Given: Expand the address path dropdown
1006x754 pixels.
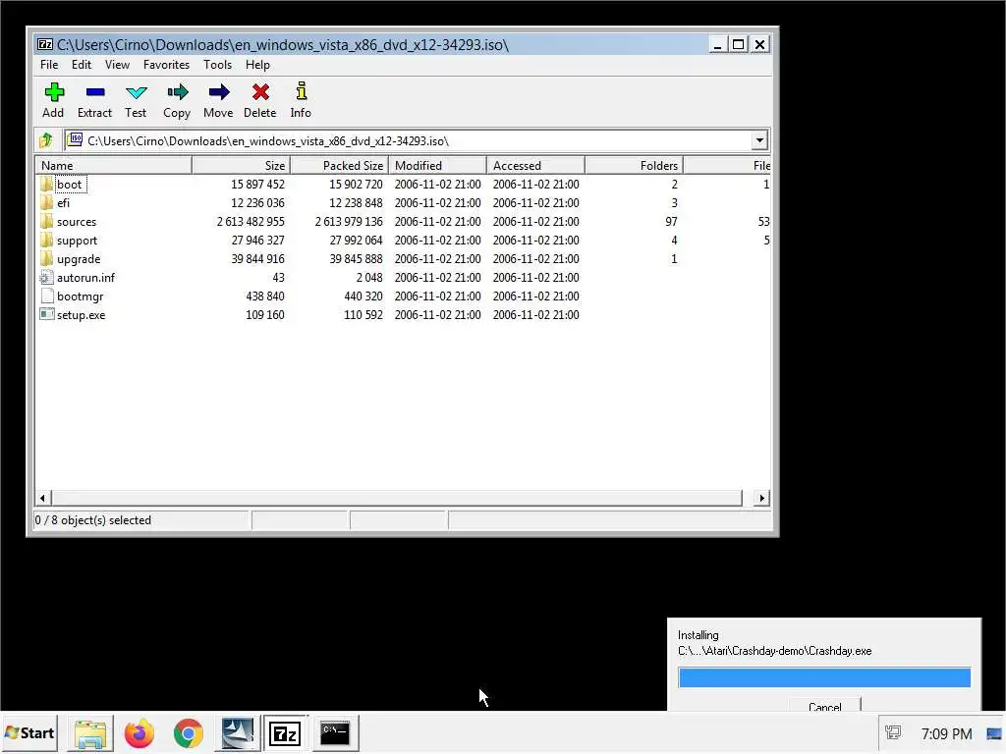Looking at the screenshot, I should pyautogui.click(x=759, y=140).
